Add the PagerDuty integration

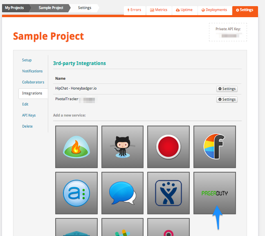pos(214,193)
